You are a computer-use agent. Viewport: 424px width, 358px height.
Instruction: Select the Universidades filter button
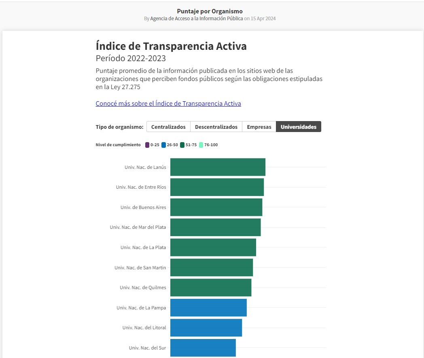pyautogui.click(x=299, y=127)
